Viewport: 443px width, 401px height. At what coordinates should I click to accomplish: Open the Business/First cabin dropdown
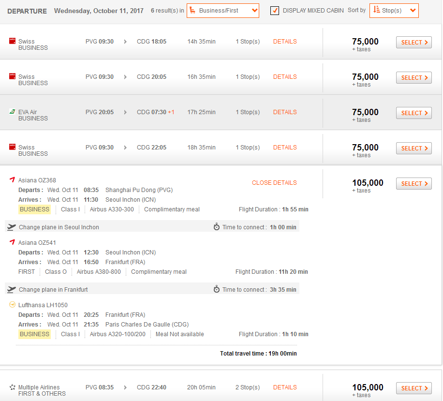(x=223, y=11)
